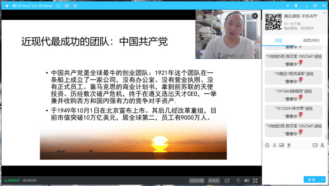Click the fullscreen icon in bottom bar
Screen dimensions: 329x186
point(255,180)
